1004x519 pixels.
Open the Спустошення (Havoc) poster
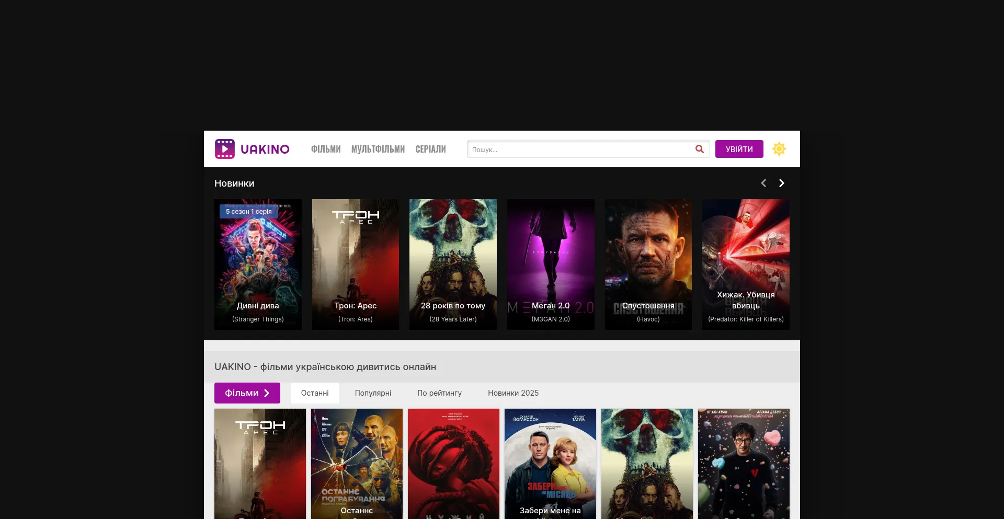pos(648,264)
